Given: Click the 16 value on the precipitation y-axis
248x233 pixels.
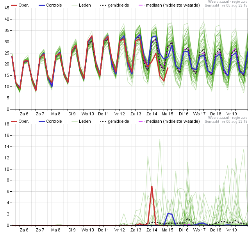Looking at the screenshot, I should [x=7, y=135].
